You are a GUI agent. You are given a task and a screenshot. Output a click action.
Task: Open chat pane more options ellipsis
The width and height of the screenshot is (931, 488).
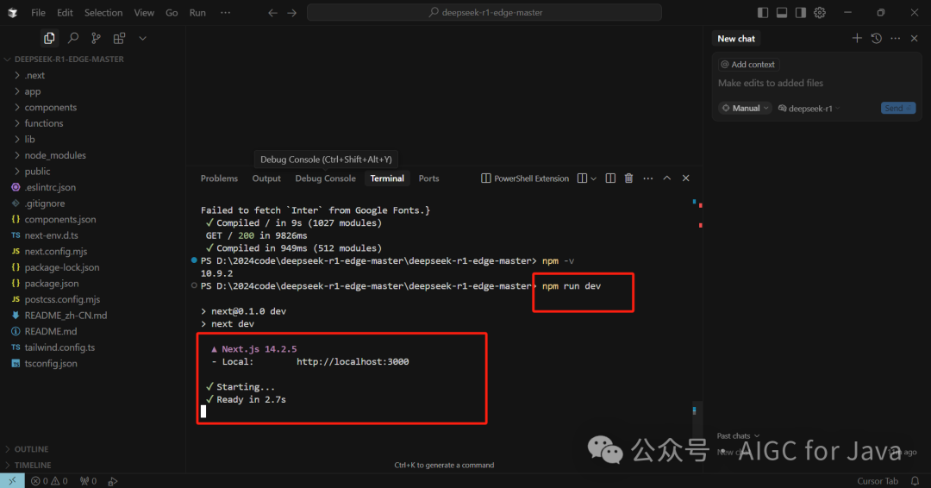coord(896,39)
